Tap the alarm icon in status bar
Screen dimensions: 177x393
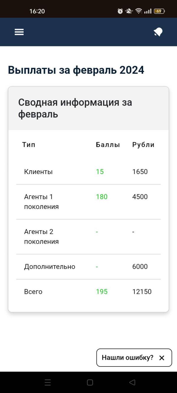coord(120,11)
